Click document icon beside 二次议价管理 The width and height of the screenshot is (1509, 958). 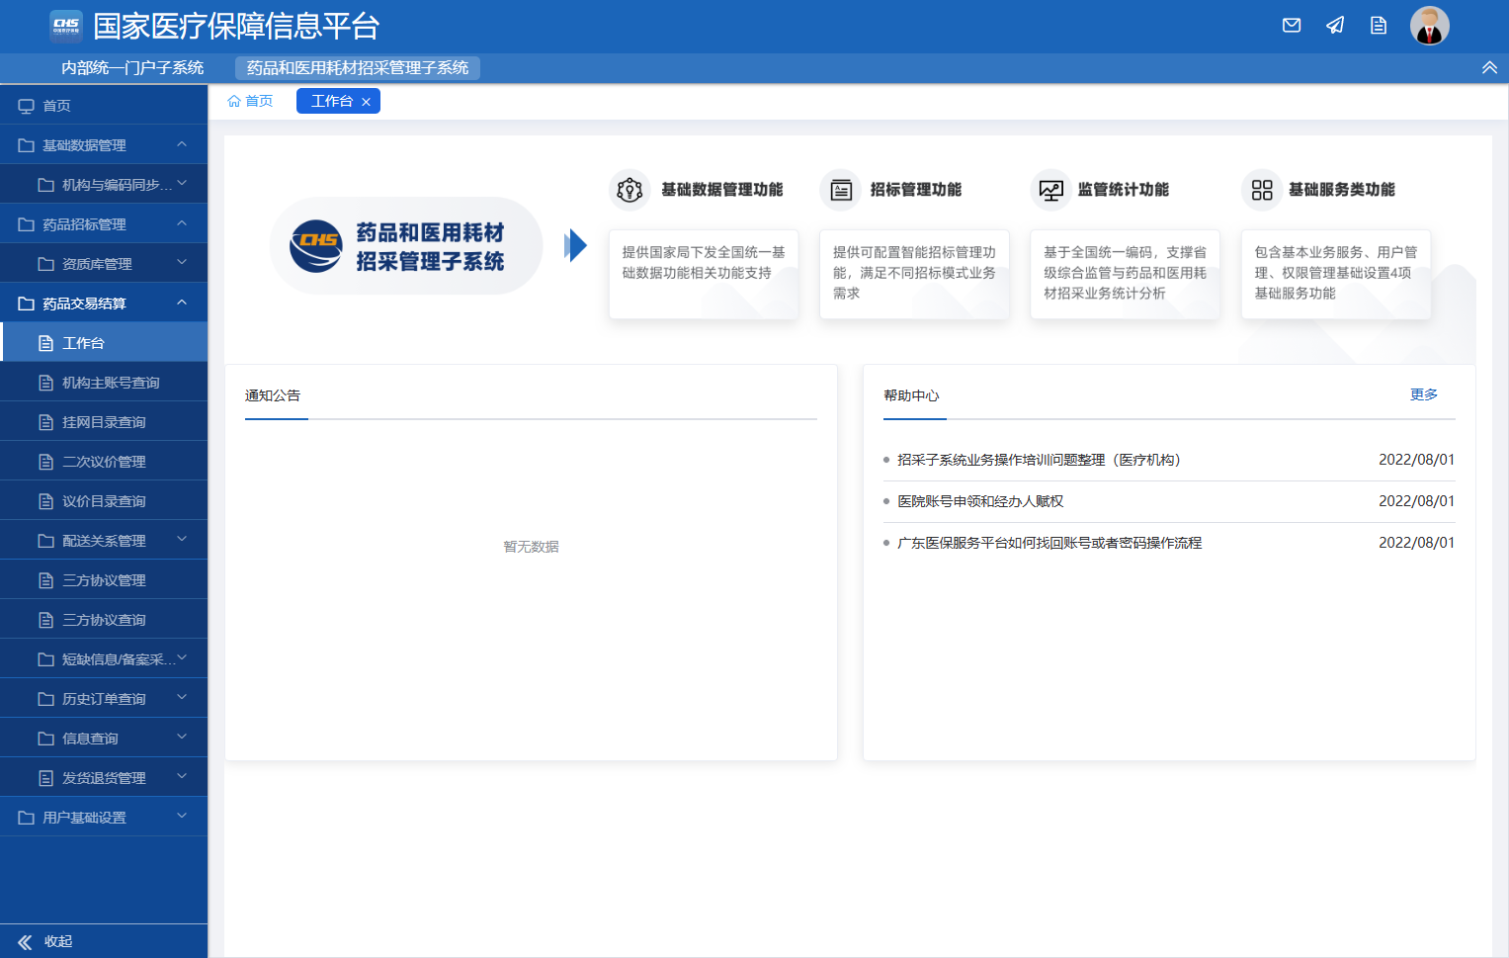click(45, 462)
